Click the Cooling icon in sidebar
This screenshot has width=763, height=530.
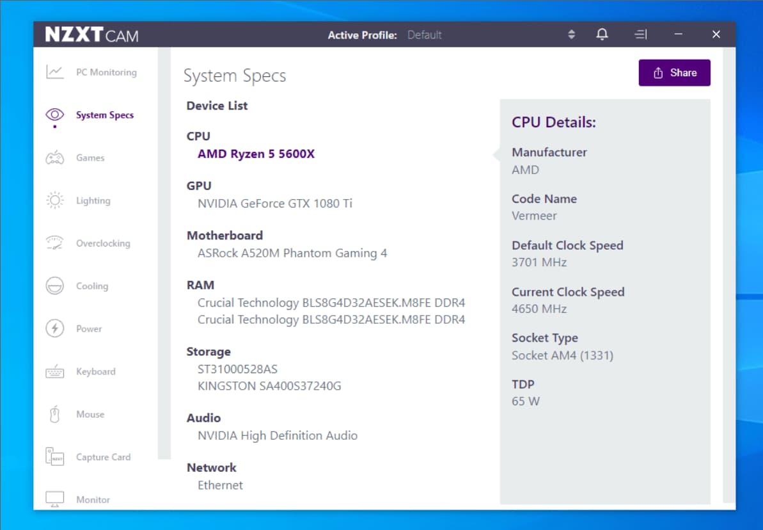[54, 286]
